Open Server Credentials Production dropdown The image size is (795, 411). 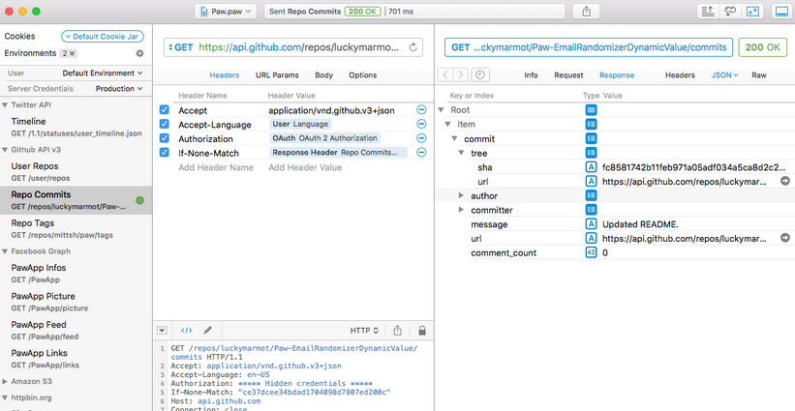click(119, 89)
